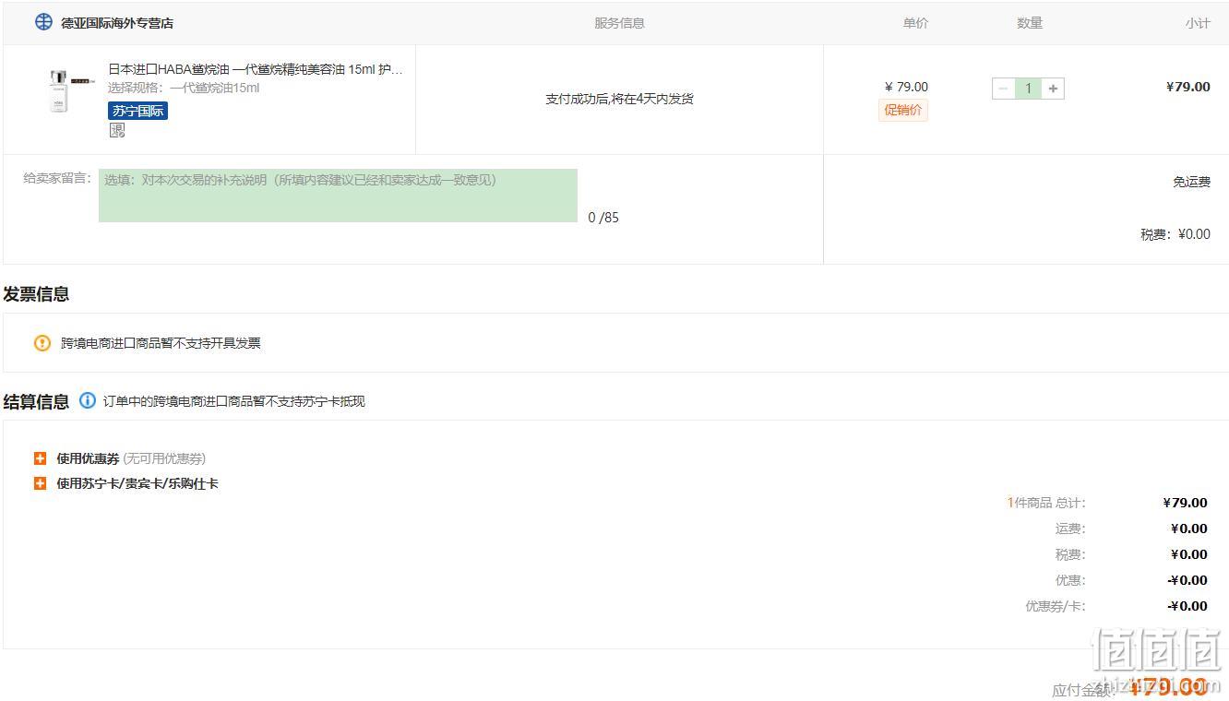Increase quantity with the plus button
The image size is (1229, 701).
click(1053, 89)
